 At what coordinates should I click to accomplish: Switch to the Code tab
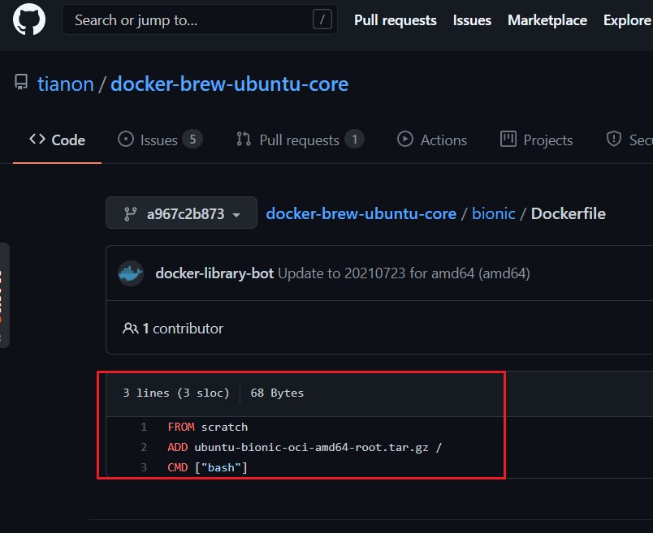click(x=57, y=140)
